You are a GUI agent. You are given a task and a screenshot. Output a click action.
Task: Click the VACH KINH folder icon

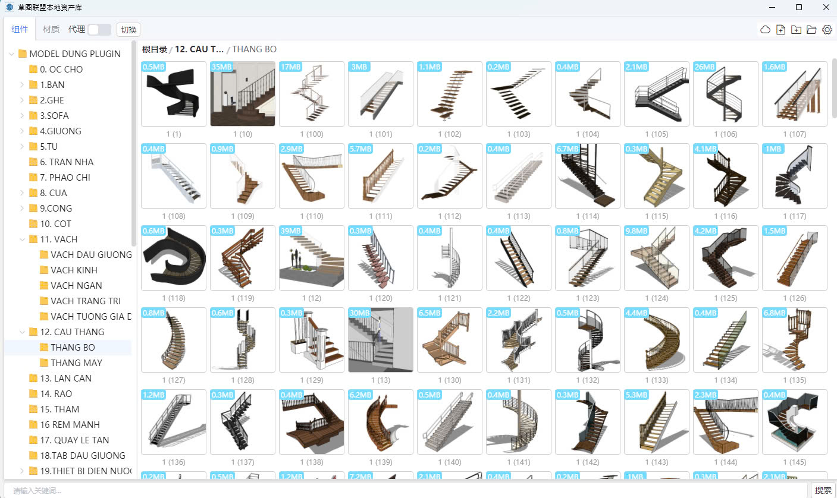pos(44,270)
